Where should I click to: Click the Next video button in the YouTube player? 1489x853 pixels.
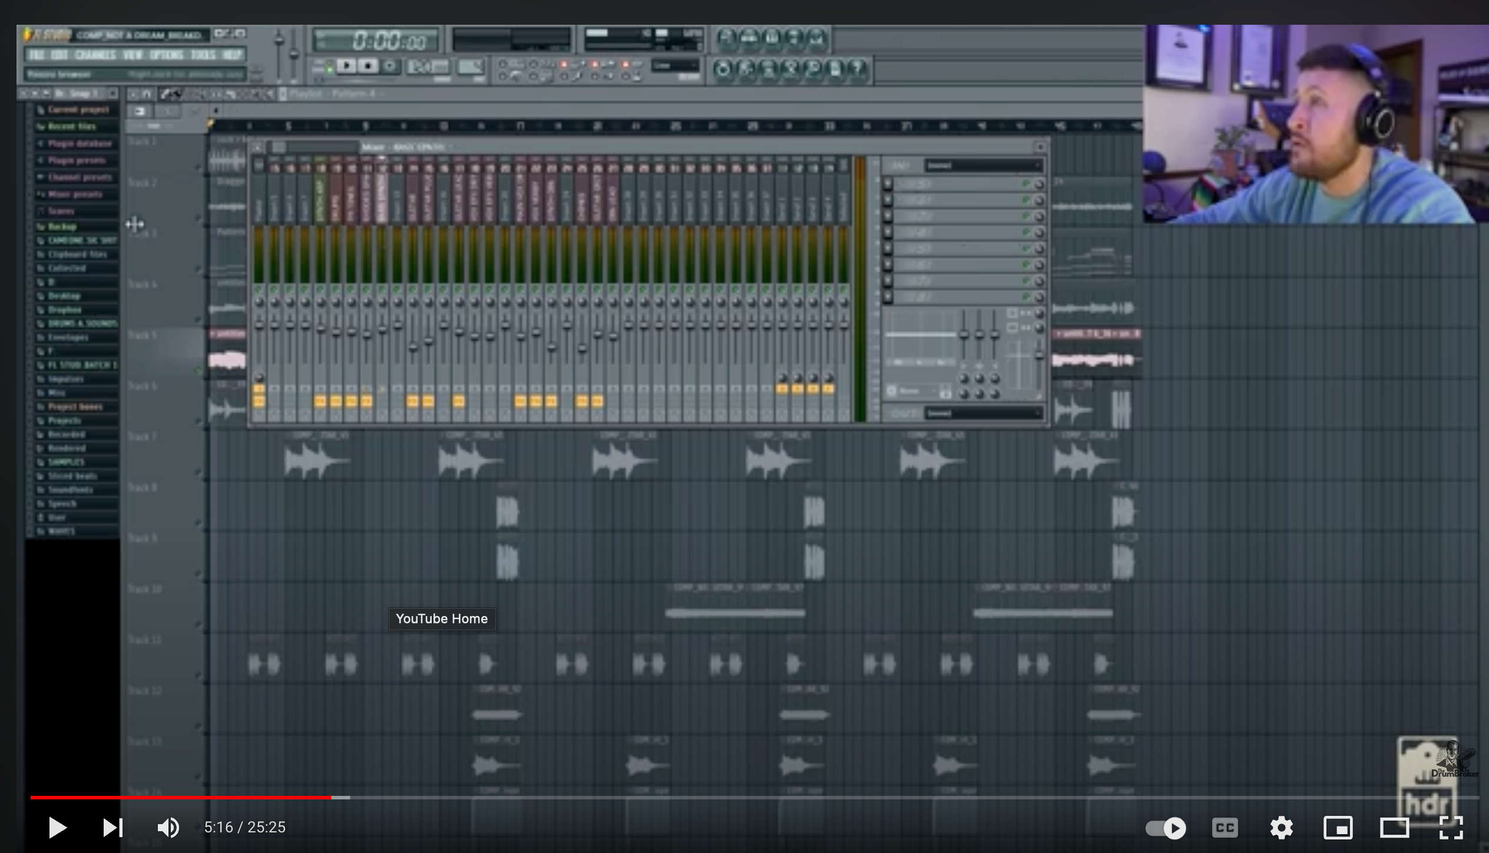coord(112,828)
